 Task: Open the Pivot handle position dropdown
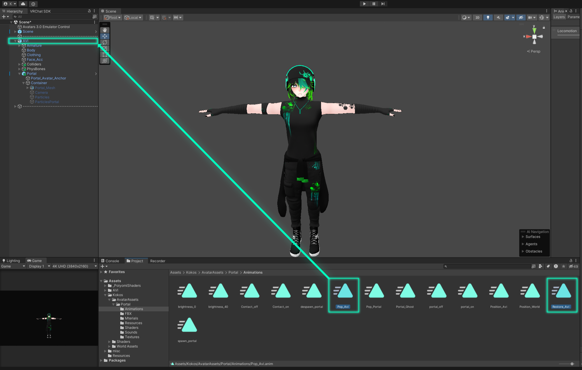tap(112, 18)
